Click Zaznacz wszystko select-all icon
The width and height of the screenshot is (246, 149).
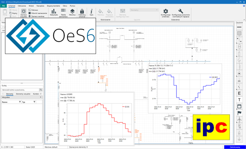(x=24, y=13)
